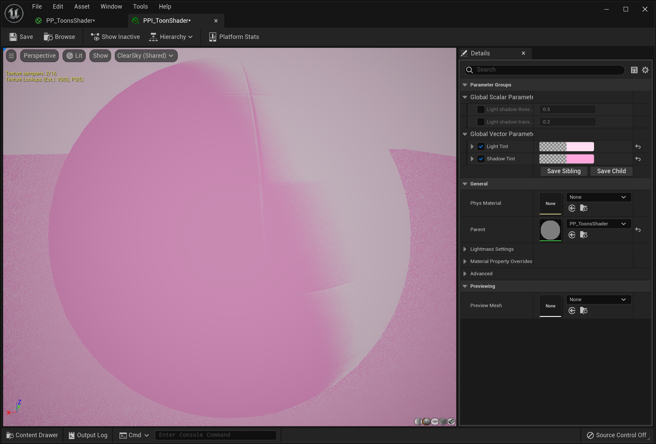Enable Light shadow threshold override checkbox
This screenshot has width=656, height=444.
click(481, 109)
